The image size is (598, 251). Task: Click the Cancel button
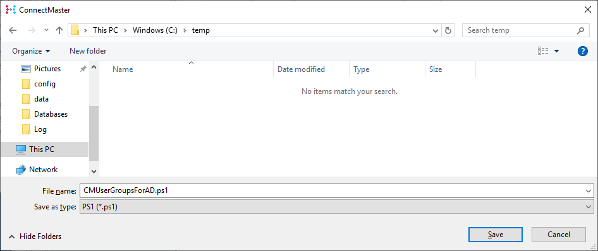point(559,235)
